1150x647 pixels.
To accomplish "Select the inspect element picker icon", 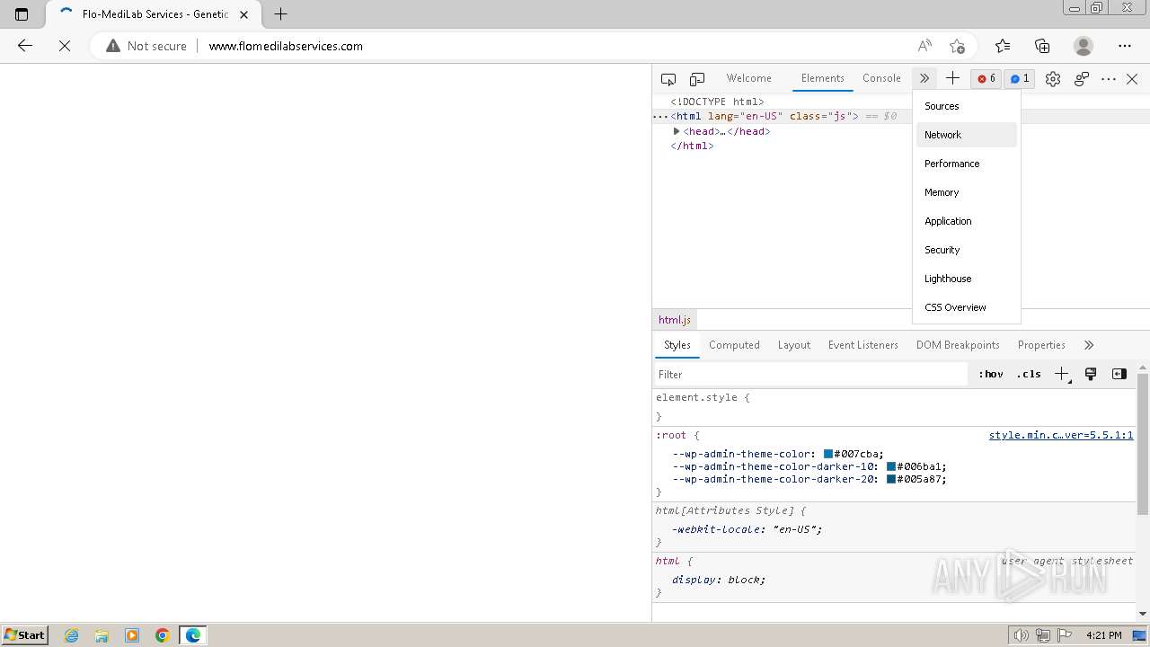I will 668,79.
